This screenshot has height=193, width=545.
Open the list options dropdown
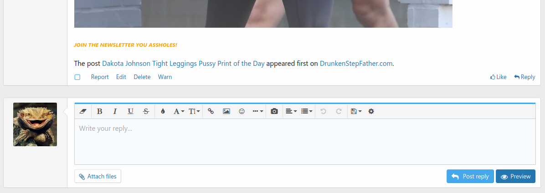[307, 111]
